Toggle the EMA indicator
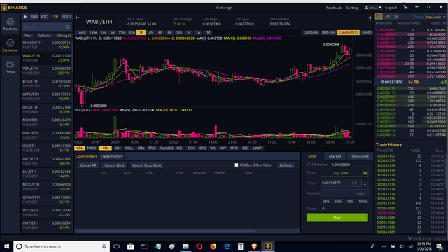 [141, 148]
